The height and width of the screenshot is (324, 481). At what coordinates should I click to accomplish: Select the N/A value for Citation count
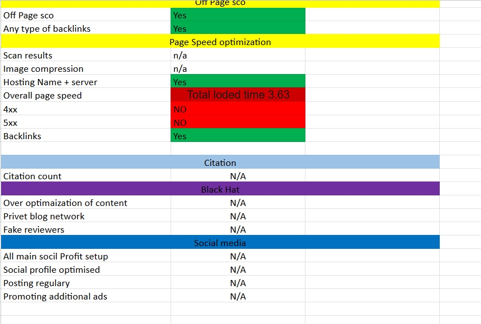[238, 176]
